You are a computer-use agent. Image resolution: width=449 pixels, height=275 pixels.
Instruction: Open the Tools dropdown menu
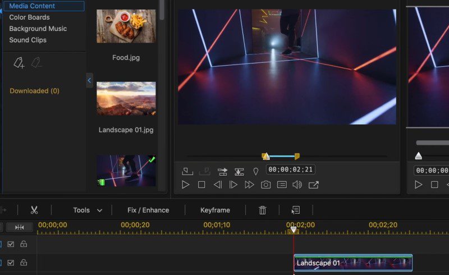click(88, 210)
